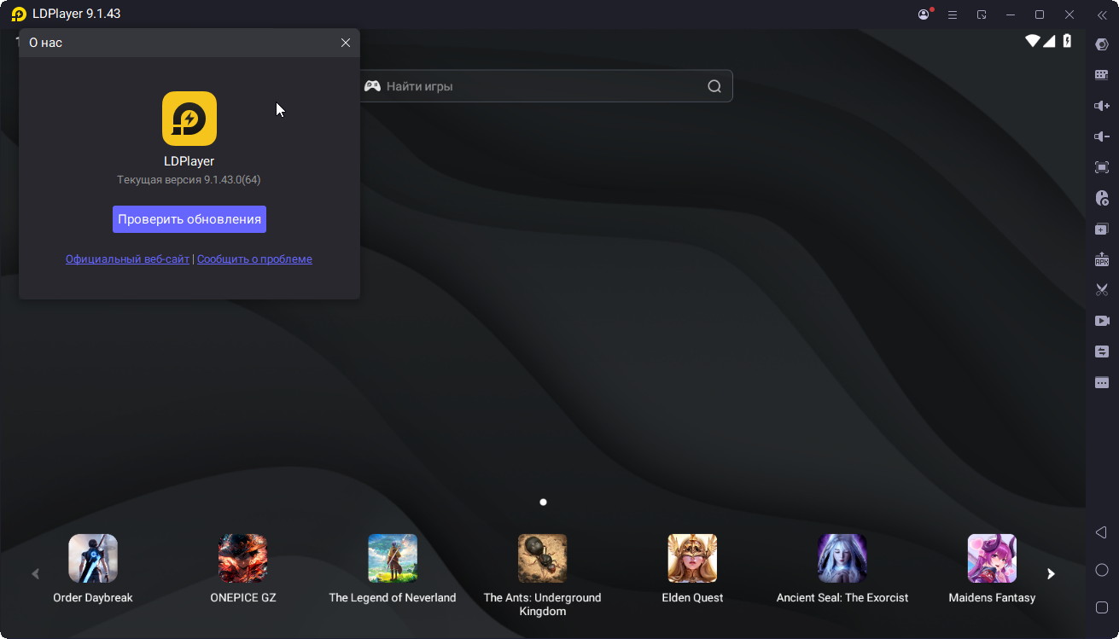Screen dimensions: 1119x639
Task: Open the multi-instance manager icon
Action: pyautogui.click(x=1102, y=229)
